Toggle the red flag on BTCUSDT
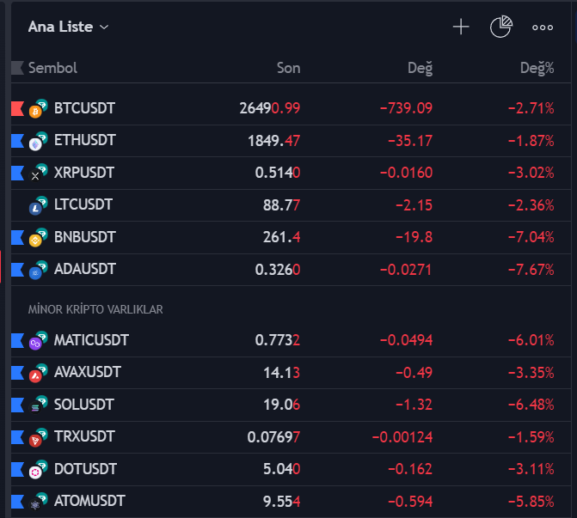 coord(17,108)
